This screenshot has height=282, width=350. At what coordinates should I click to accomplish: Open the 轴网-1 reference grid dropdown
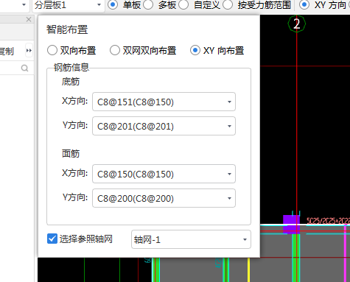pyautogui.click(x=191, y=239)
